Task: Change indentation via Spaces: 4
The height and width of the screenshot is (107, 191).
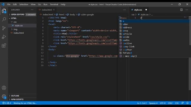Action: tap(153, 103)
